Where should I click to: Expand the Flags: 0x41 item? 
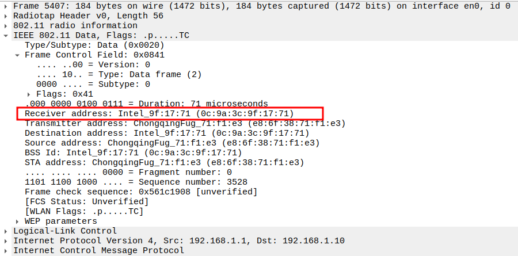[x=29, y=94]
